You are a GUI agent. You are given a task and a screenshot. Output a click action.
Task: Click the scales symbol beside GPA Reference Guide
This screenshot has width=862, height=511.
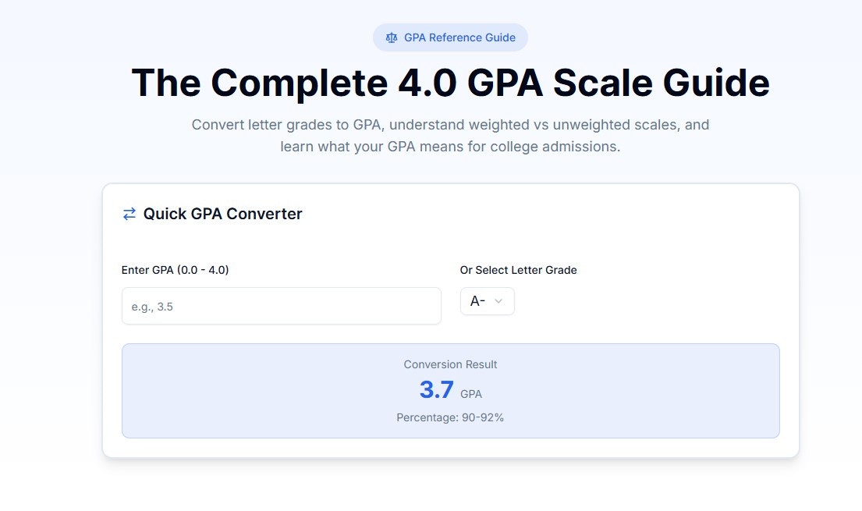pyautogui.click(x=391, y=37)
